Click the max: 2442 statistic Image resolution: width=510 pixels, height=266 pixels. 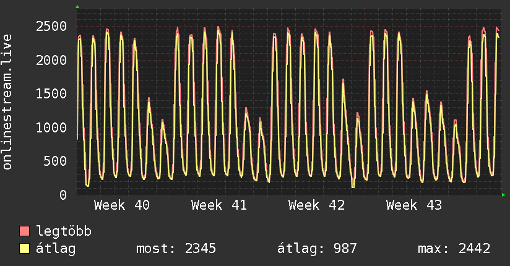tap(454, 249)
